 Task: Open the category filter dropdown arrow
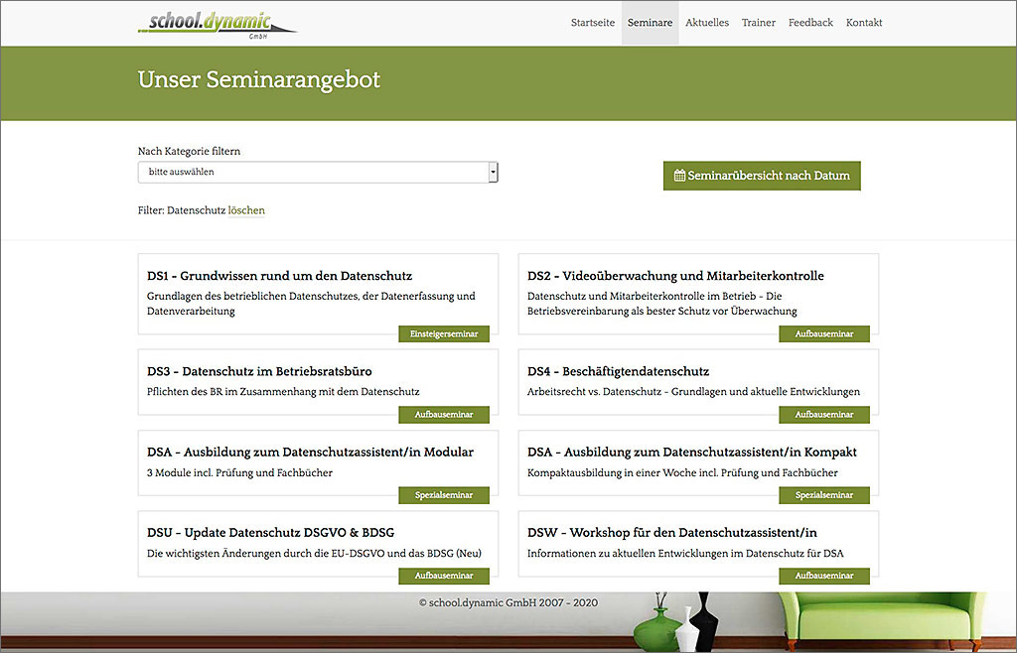[x=493, y=172]
